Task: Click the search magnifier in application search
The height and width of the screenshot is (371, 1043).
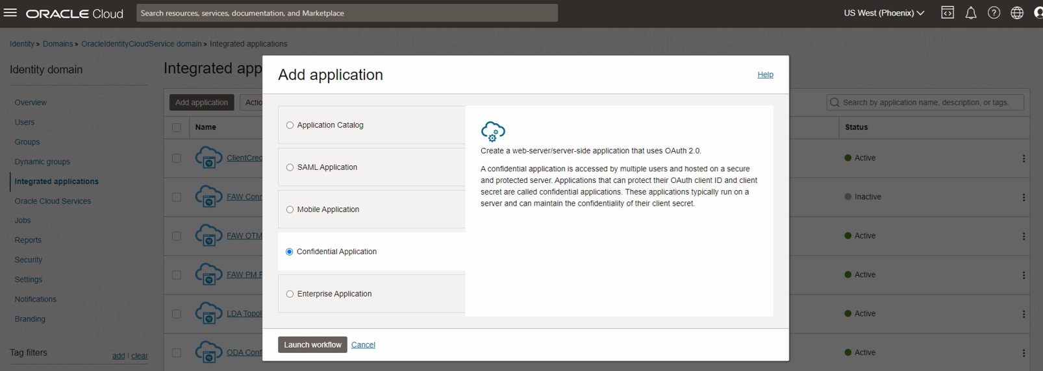Action: pyautogui.click(x=835, y=102)
